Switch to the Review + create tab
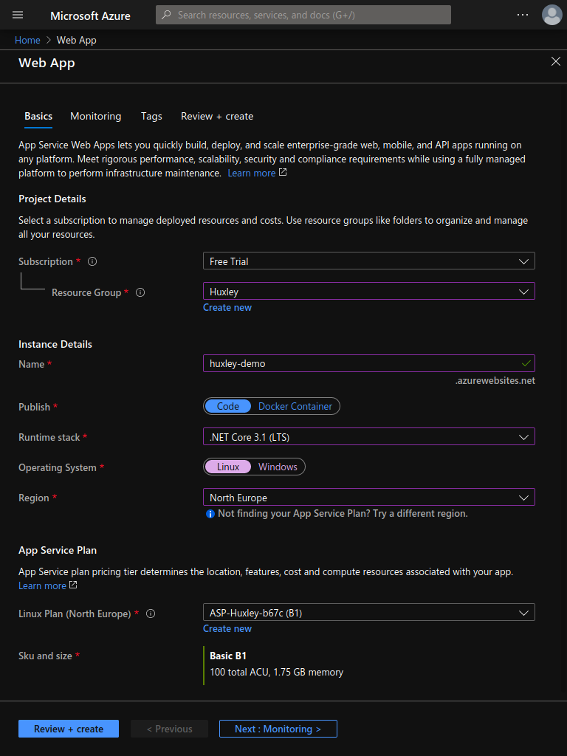This screenshot has height=756, width=567. point(217,116)
